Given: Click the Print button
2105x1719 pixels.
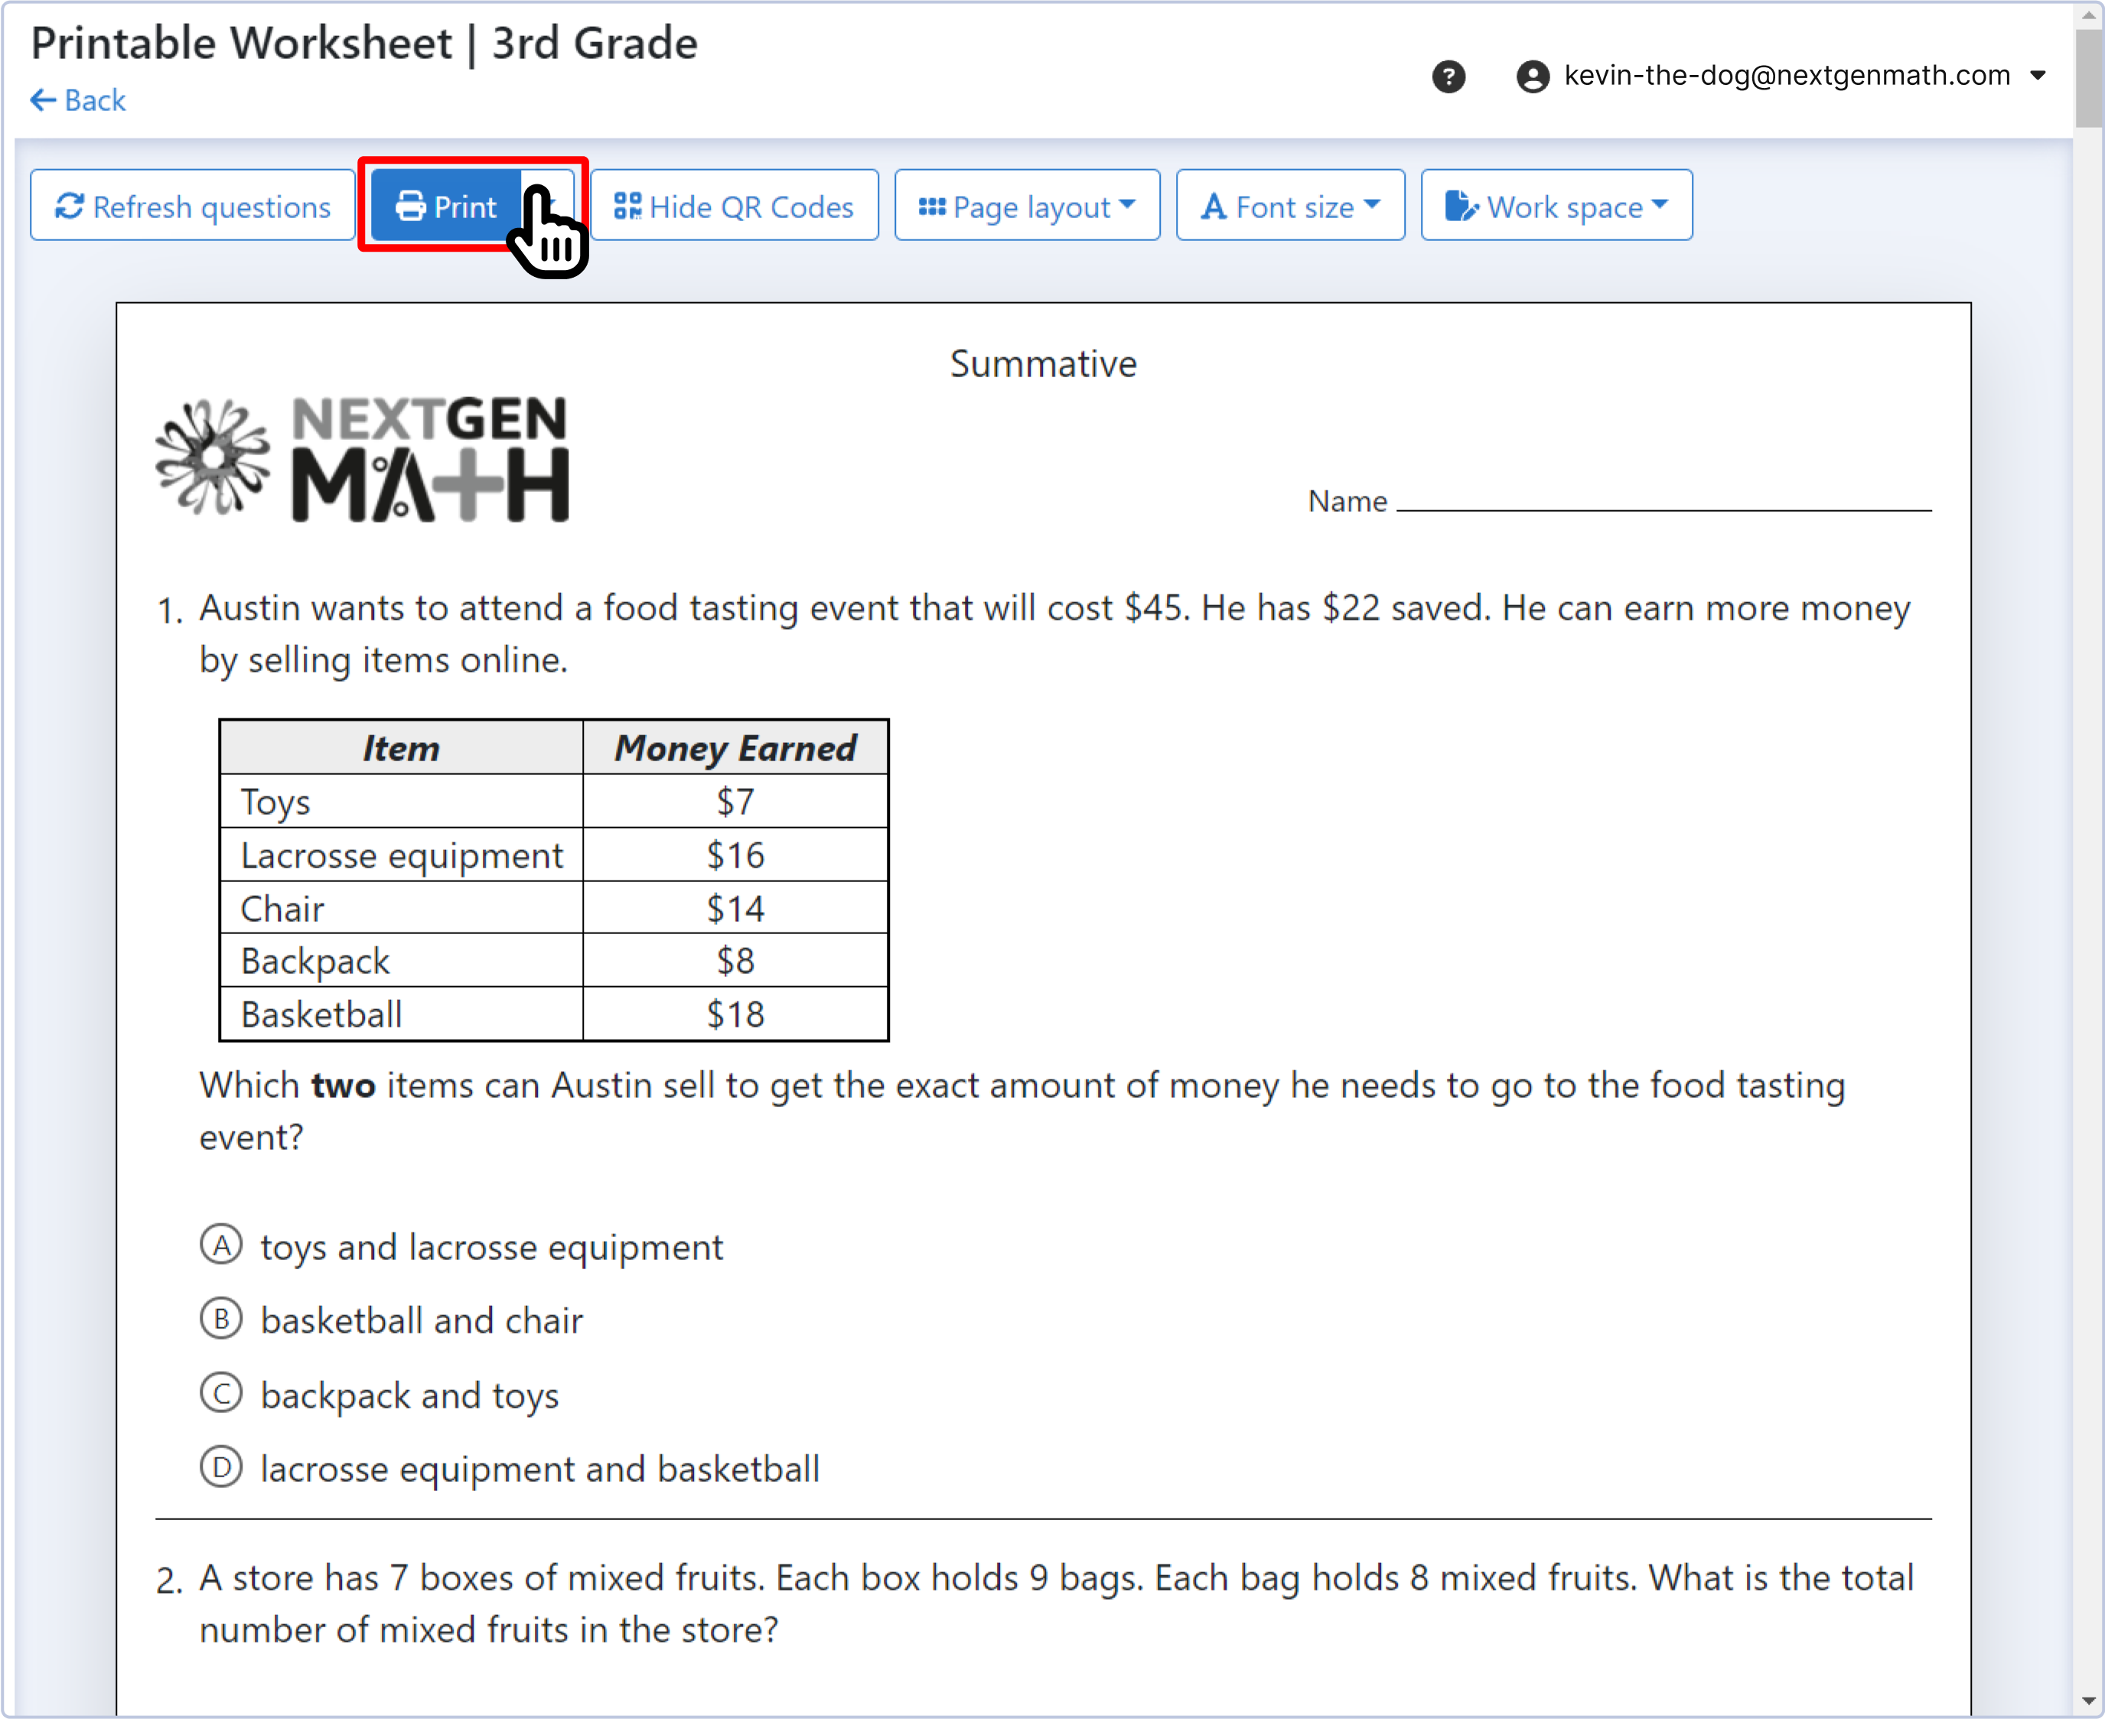Looking at the screenshot, I should point(446,206).
